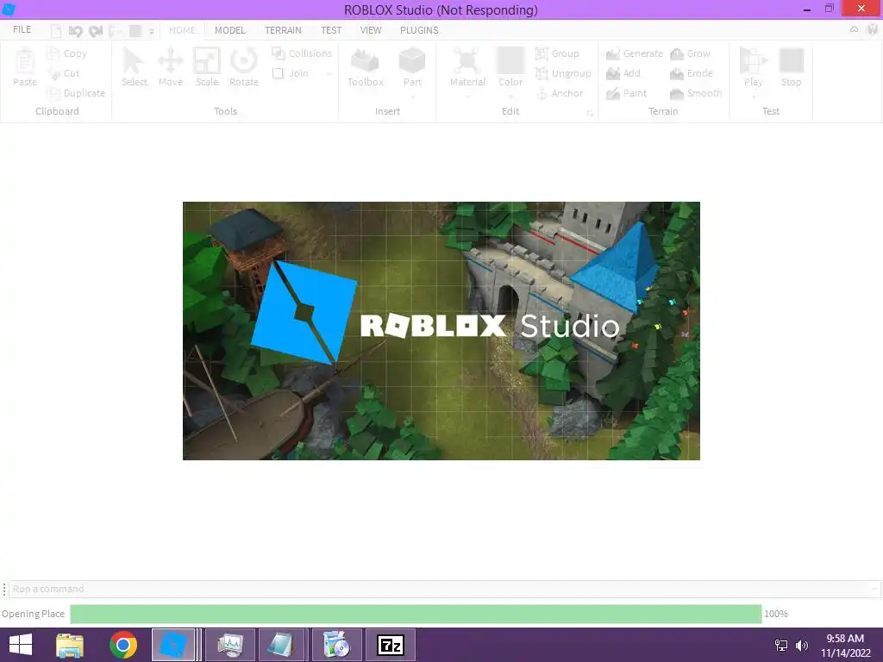Open File Explorer from the taskbar
The height and width of the screenshot is (662, 883).
(x=70, y=645)
